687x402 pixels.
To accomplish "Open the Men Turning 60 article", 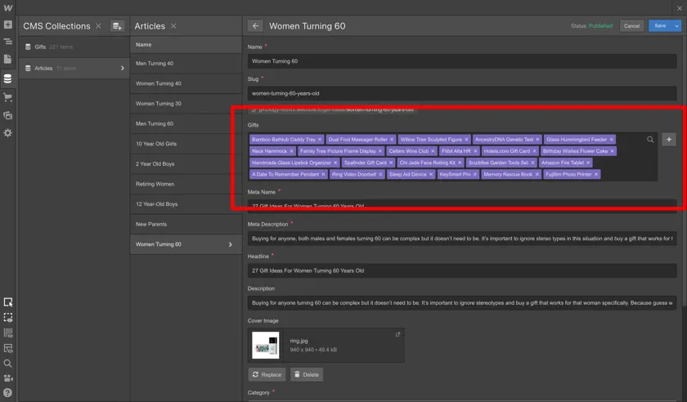I will [186, 124].
